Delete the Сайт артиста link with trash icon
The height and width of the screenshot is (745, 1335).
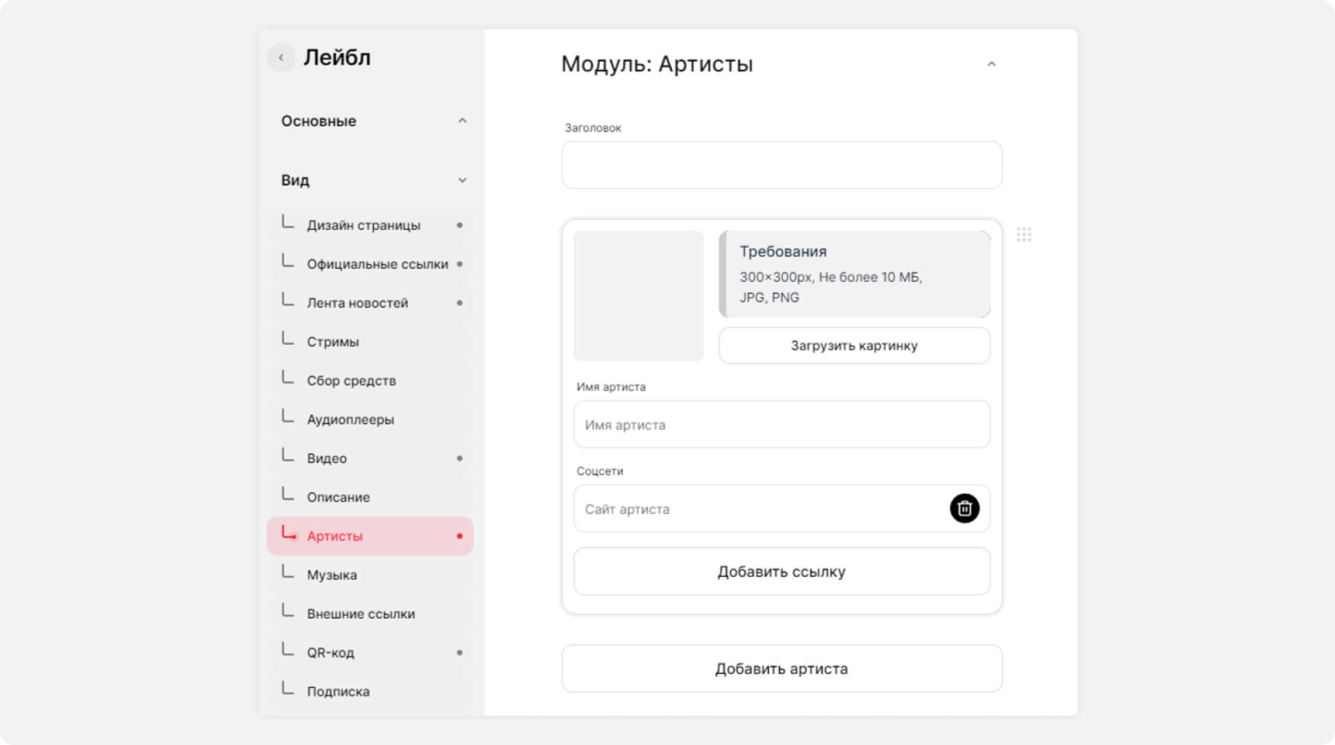pos(964,508)
